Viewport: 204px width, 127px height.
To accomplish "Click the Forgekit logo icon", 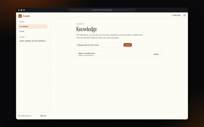I will point(20,16).
